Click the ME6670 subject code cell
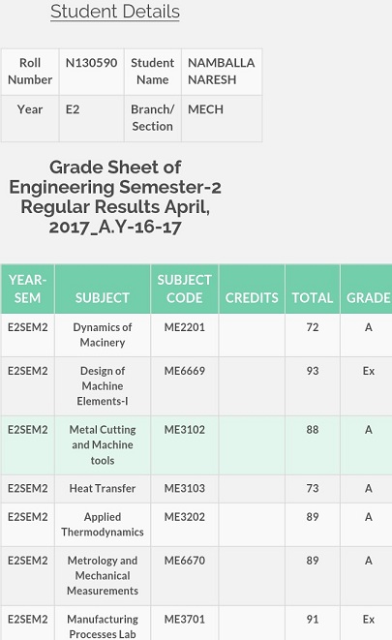The width and height of the screenshot is (392, 640). click(x=184, y=576)
